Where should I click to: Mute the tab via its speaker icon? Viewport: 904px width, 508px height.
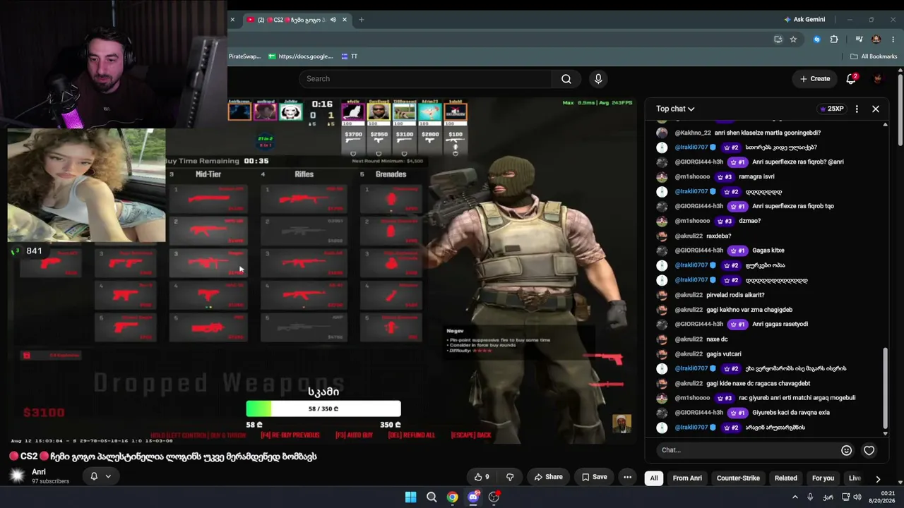[333, 20]
